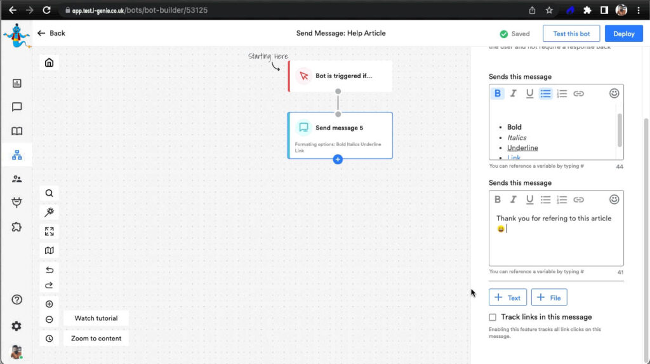This screenshot has width=650, height=364.
Task: Select the Send message 5 node
Action: (x=340, y=135)
